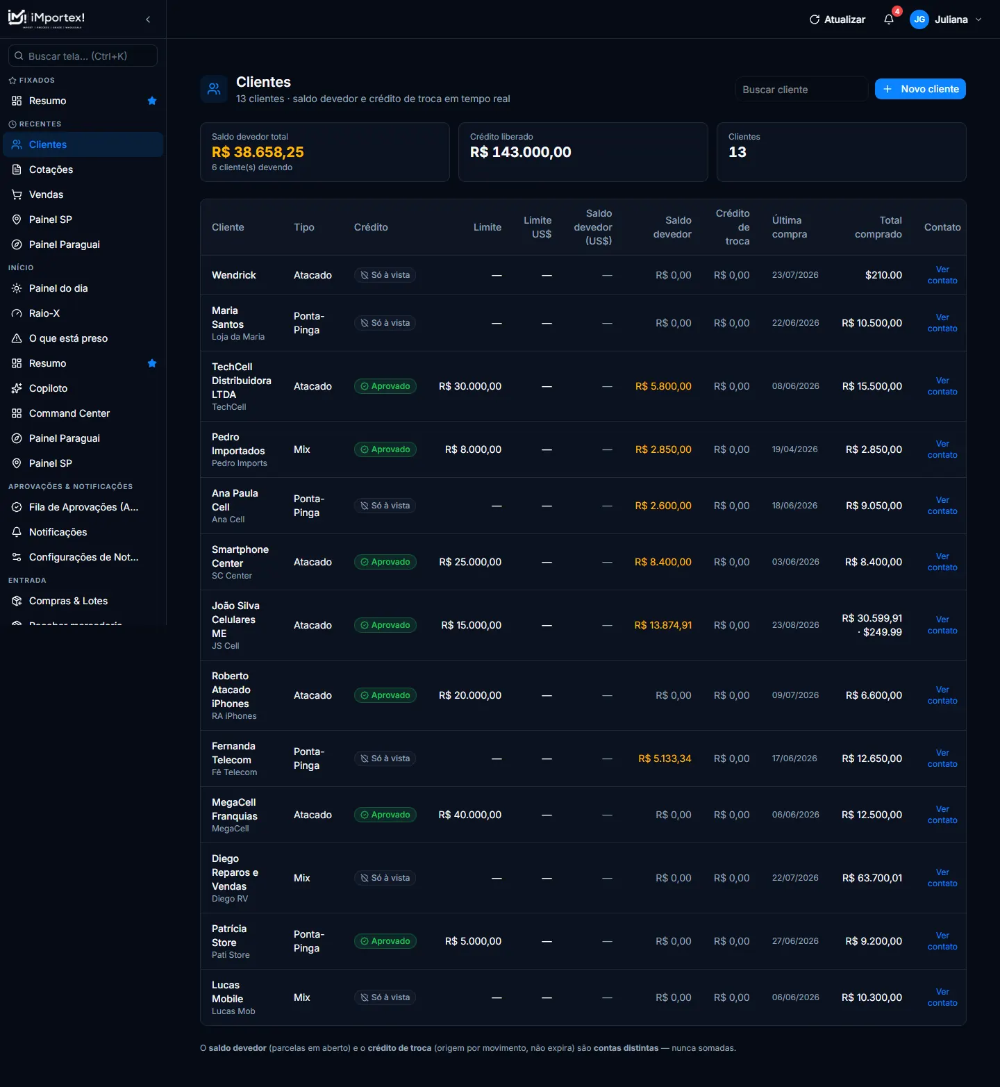Open Ver contato for Lucas Mobile
The width and height of the screenshot is (1000, 1087).
(x=942, y=997)
